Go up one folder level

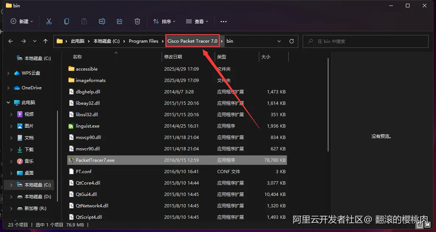point(46,41)
